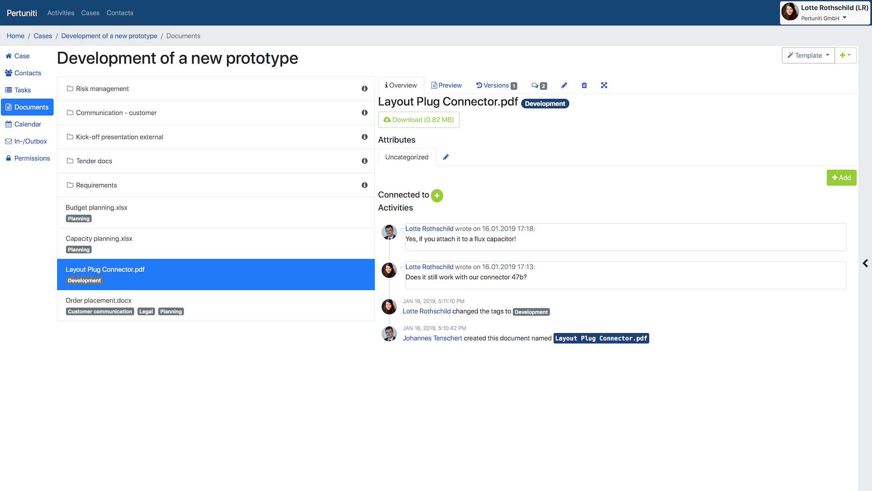This screenshot has height=491, width=872.
Task: Click info icon for Requirements folder
Action: (x=364, y=185)
